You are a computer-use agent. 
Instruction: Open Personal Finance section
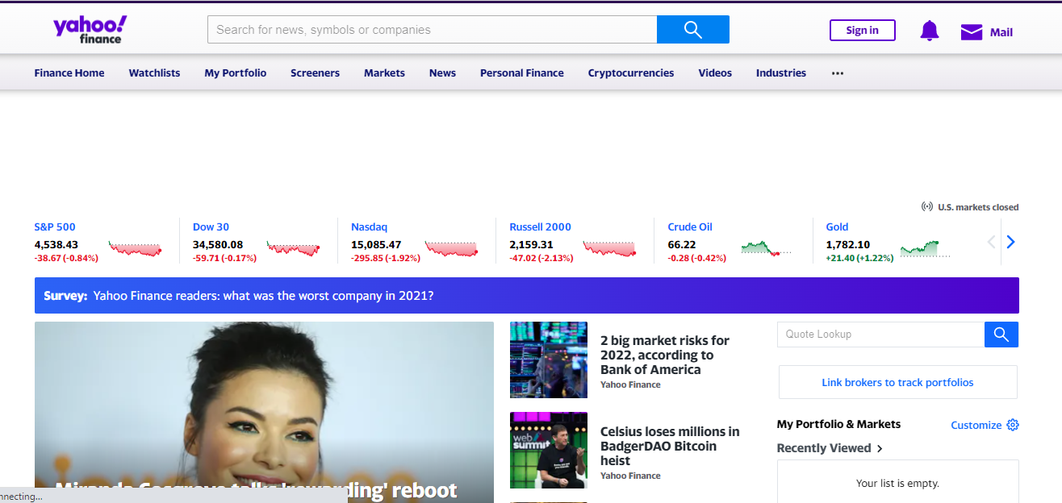point(522,73)
